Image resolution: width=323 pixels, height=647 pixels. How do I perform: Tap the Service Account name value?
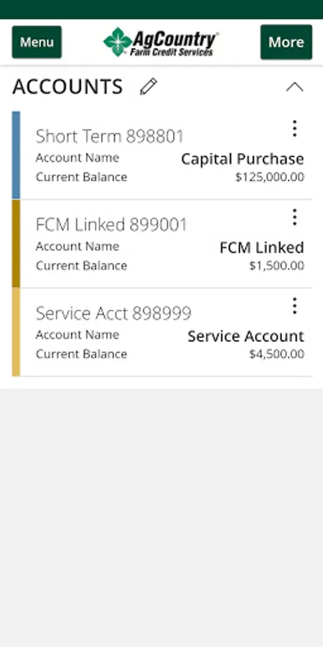pos(246,336)
